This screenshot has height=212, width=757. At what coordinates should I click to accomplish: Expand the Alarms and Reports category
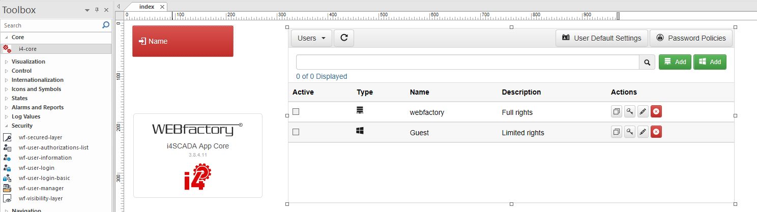pos(37,107)
